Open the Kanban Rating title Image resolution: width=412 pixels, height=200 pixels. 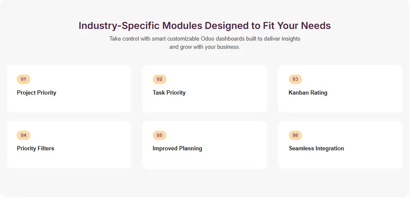click(308, 93)
